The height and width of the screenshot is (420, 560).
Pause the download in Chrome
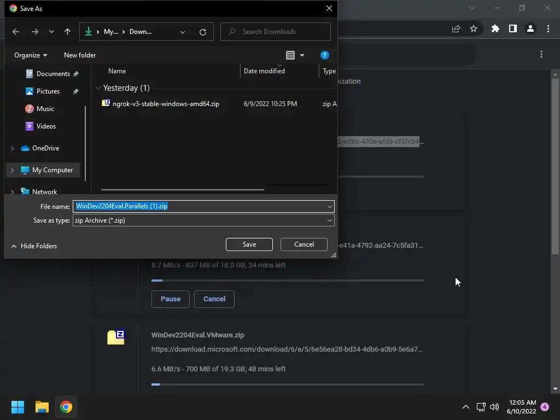171,299
